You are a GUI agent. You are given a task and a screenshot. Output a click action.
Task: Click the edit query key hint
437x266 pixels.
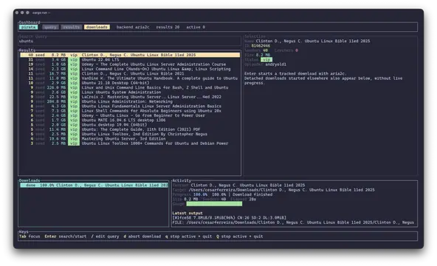click(x=105, y=236)
